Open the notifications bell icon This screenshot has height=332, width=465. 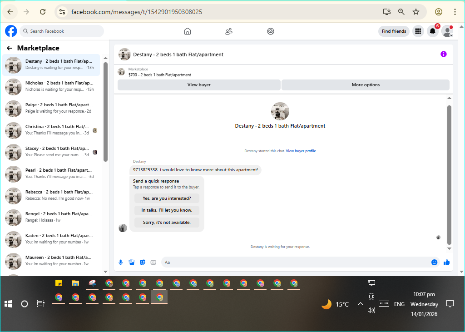[433, 31]
